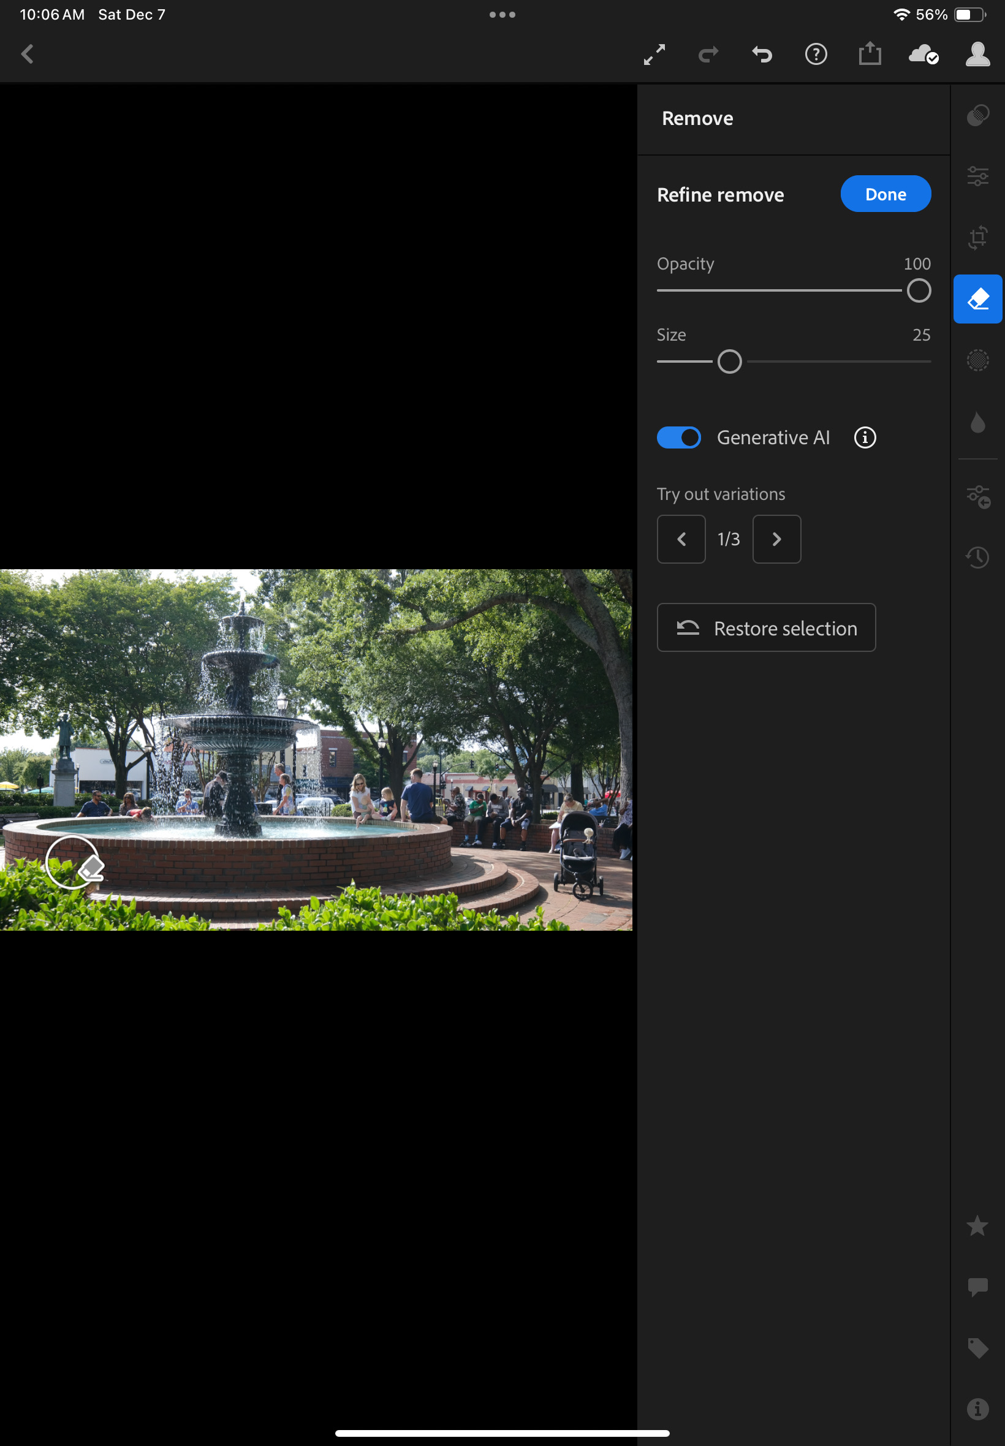Open the star rating panel
This screenshot has width=1005, height=1446.
(x=977, y=1225)
